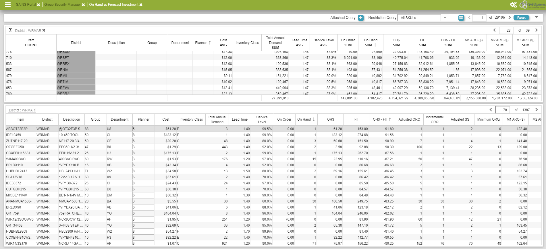
Task: Click the Reset button
Action: [521, 18]
